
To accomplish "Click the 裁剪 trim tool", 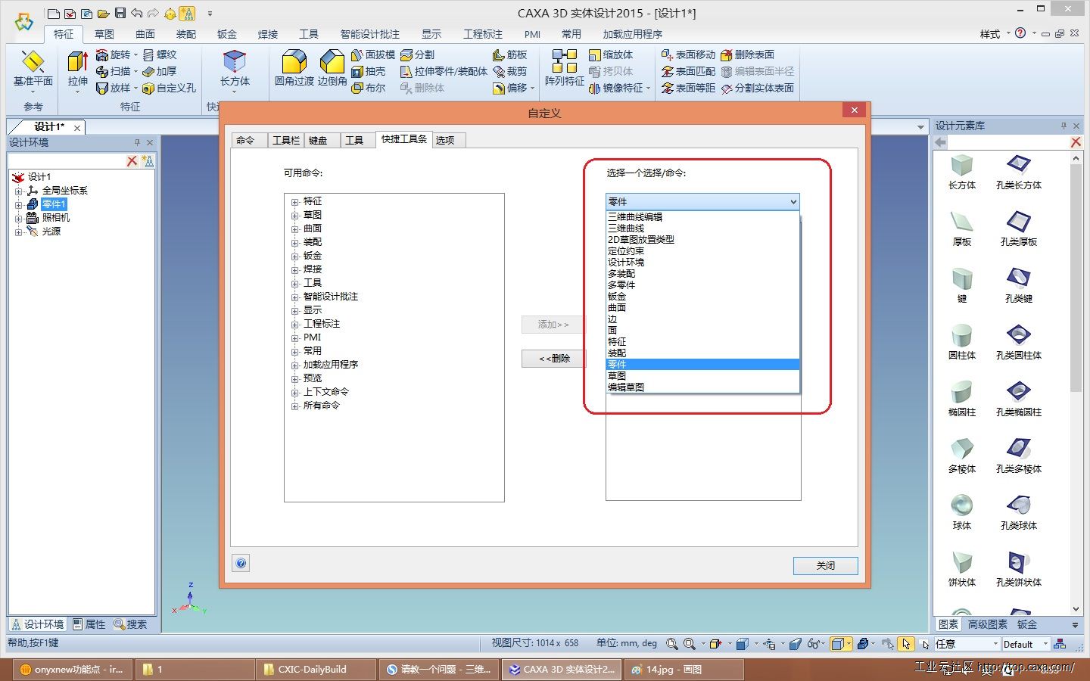I will click(x=509, y=71).
